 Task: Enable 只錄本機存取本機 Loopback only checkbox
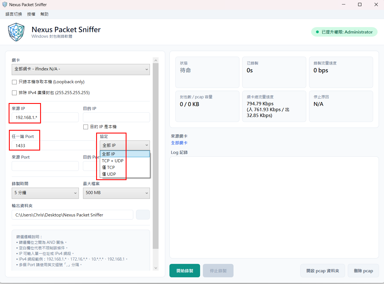(14, 82)
